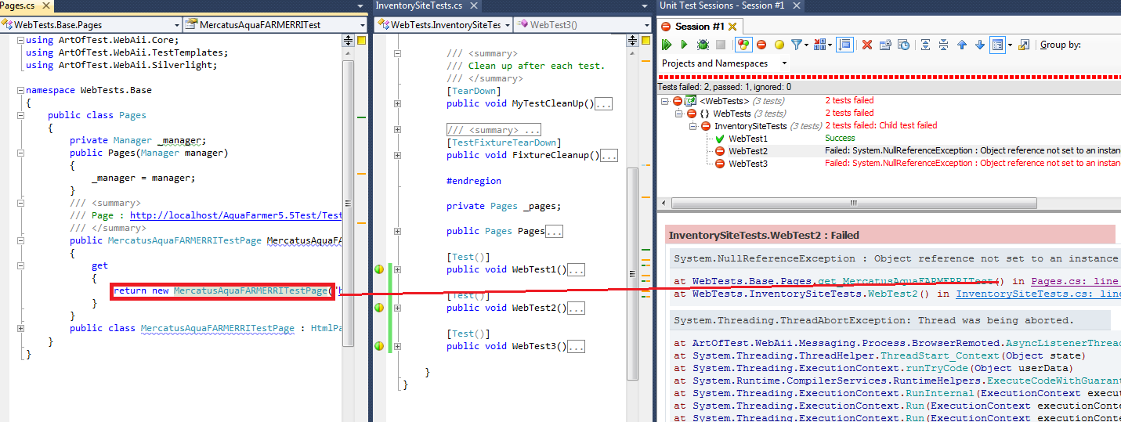1121x422 pixels.
Task: Toggle failed tests red filter icon
Action: coord(761,45)
